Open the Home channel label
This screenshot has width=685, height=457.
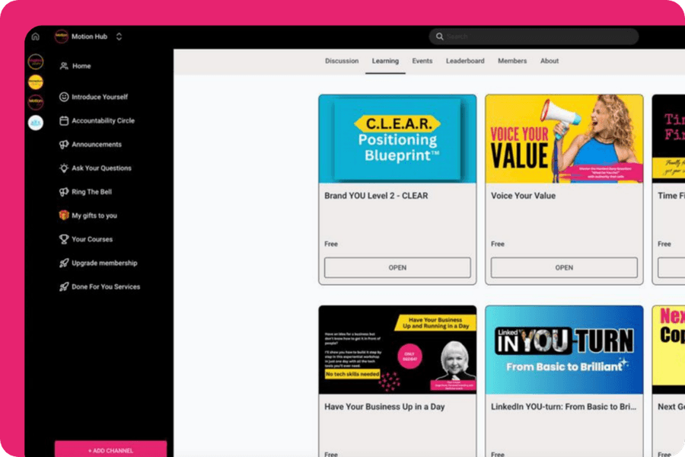tap(81, 66)
